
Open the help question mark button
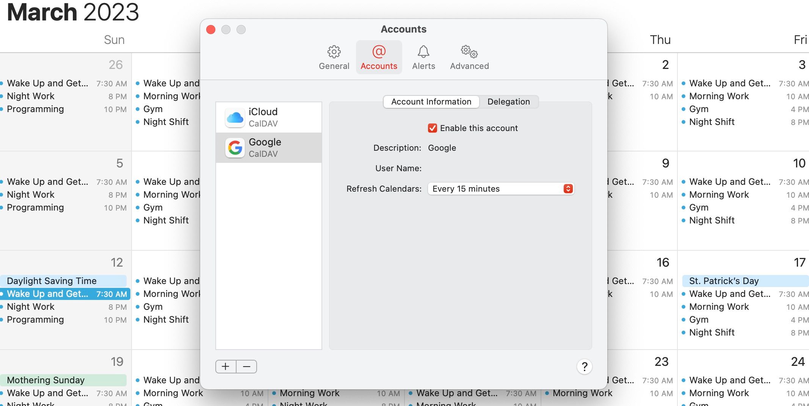tap(584, 367)
